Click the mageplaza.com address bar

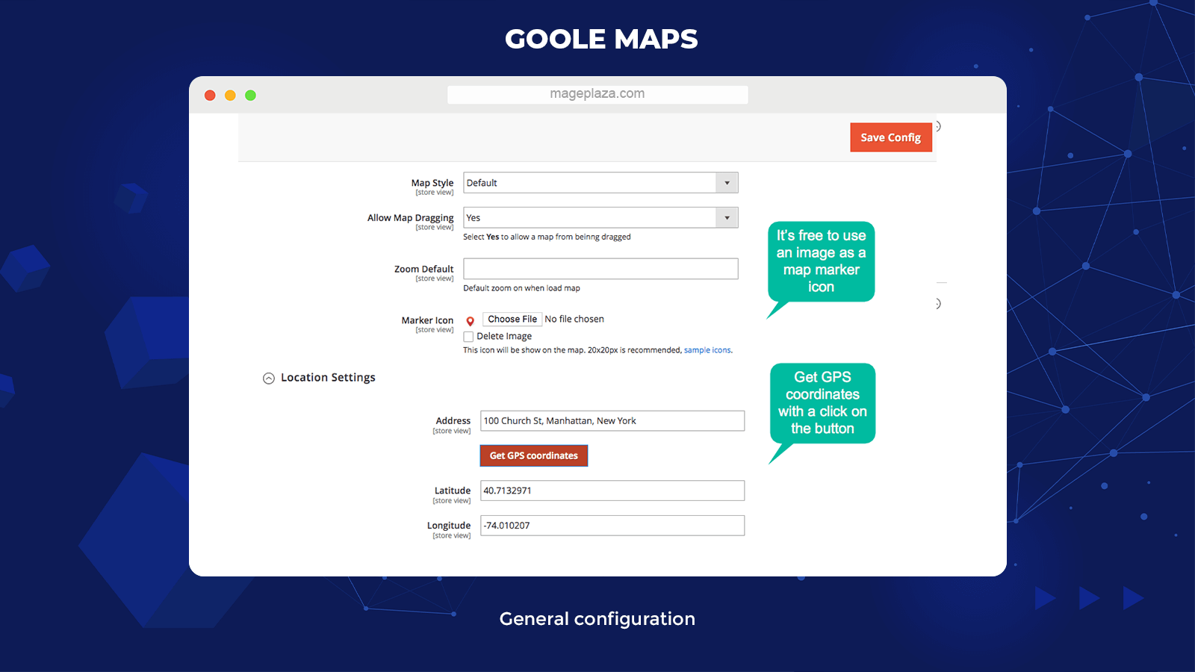(x=597, y=93)
